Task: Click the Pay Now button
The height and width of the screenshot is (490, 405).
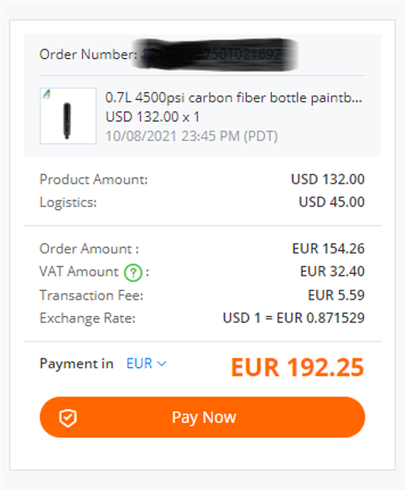Action: 202,417
